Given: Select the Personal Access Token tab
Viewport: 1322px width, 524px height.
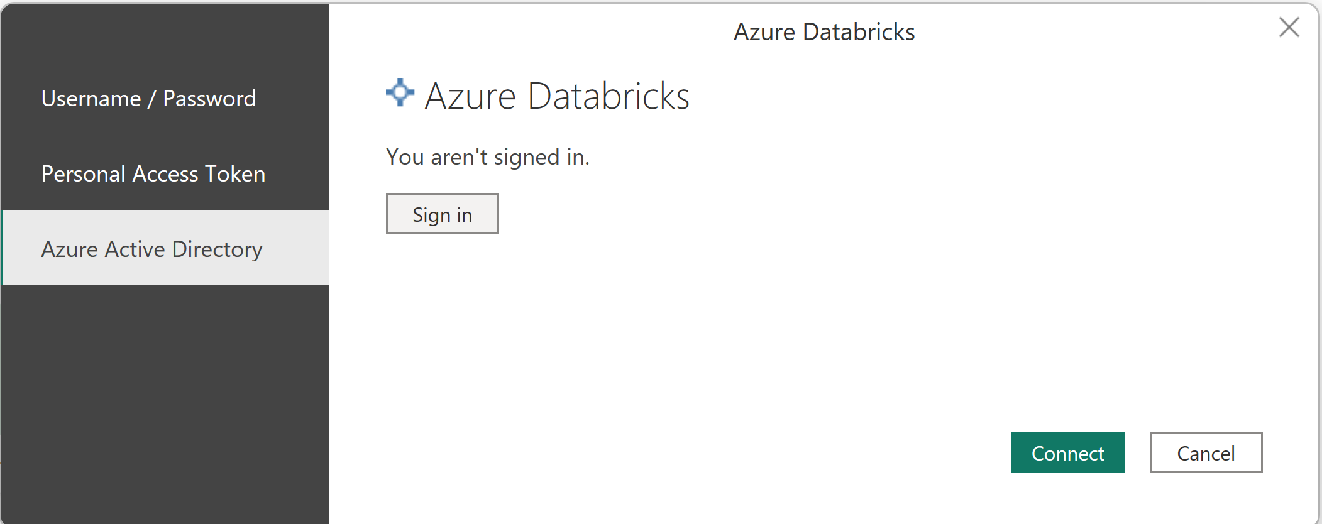Looking at the screenshot, I should pos(153,174).
